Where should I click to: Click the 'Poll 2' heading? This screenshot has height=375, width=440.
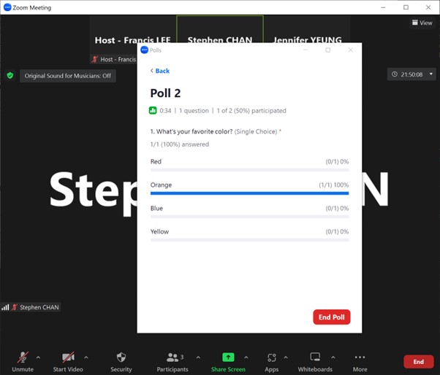pyautogui.click(x=165, y=93)
